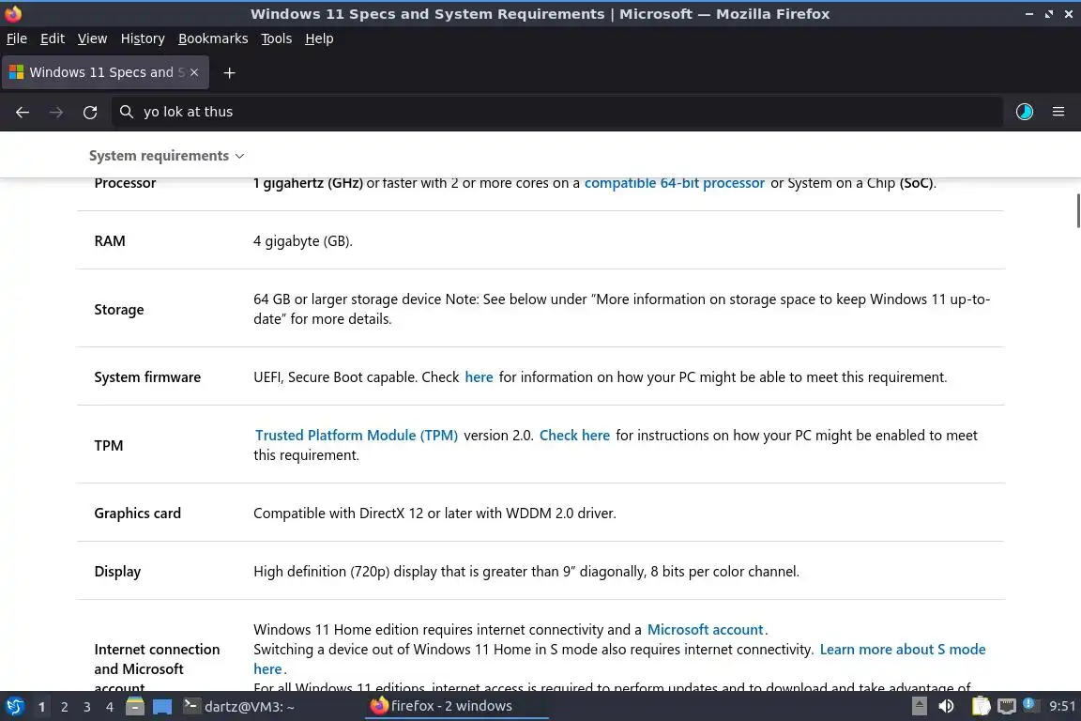The height and width of the screenshot is (721, 1081).
Task: Click the '4 gigabyte (GB).' text
Action: click(303, 240)
